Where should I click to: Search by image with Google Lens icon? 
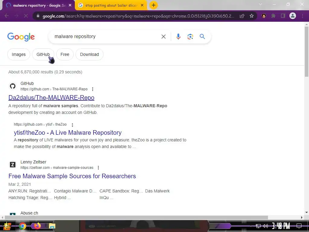(x=190, y=37)
